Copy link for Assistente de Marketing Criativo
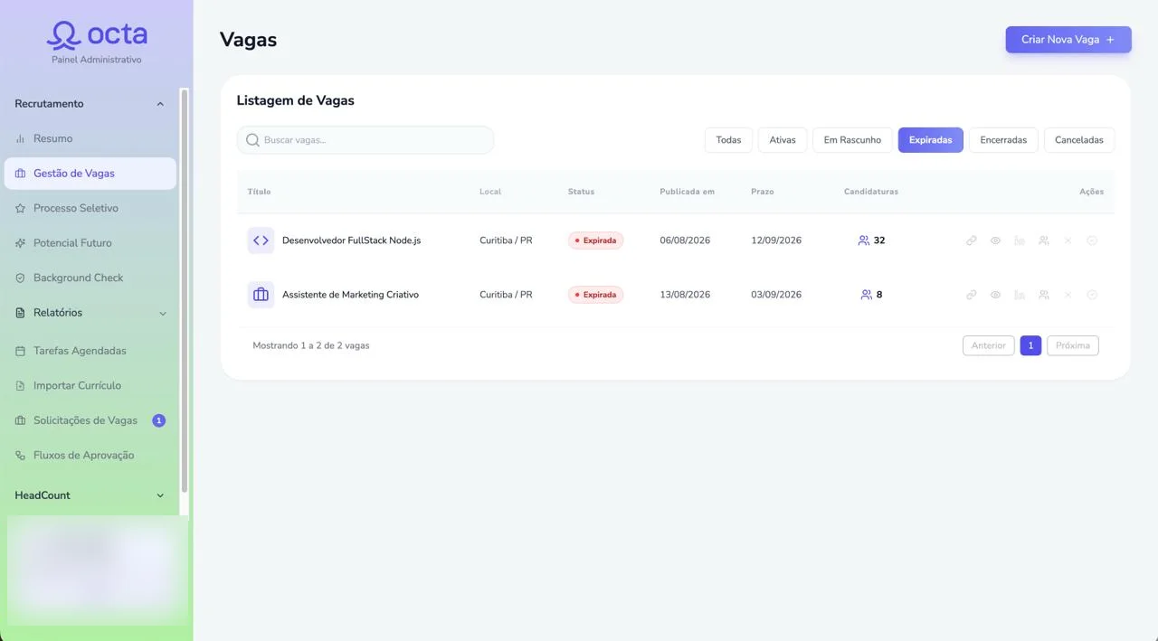Viewport: 1158px width, 641px height. 971,295
